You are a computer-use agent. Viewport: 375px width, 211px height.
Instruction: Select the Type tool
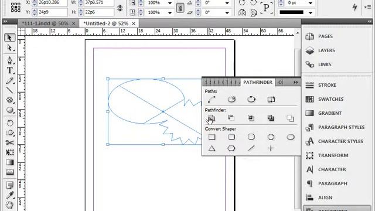tap(9, 70)
